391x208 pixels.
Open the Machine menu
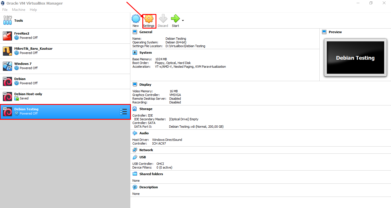pyautogui.click(x=19, y=10)
